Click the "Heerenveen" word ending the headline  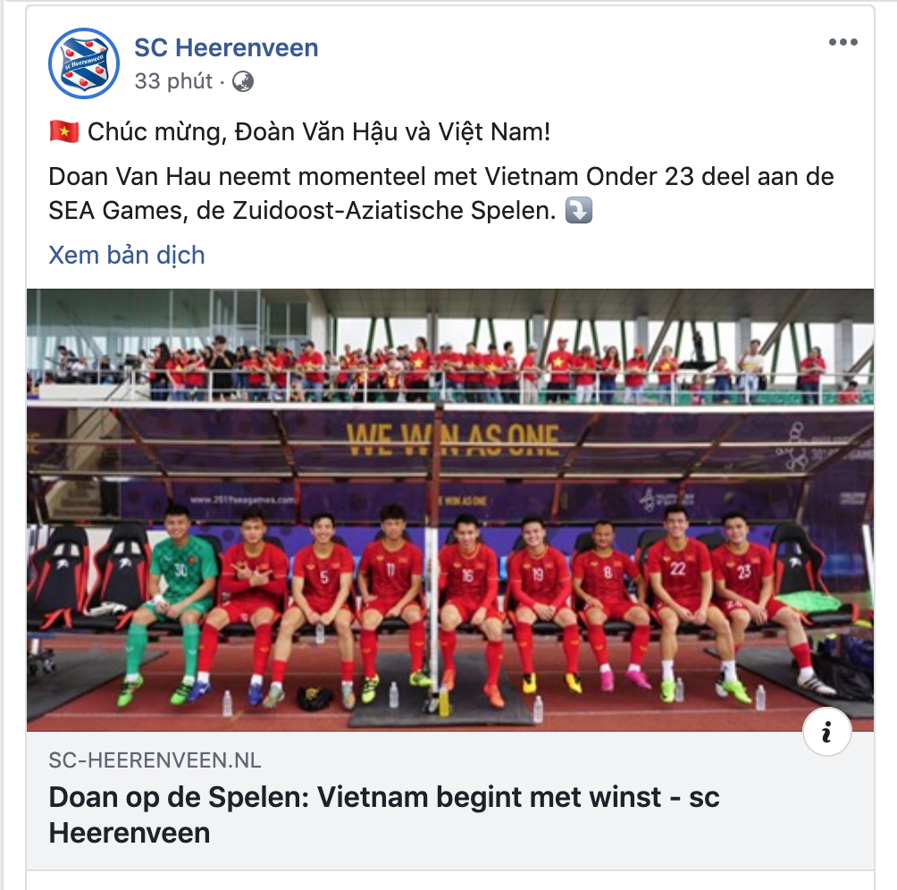pos(130,833)
